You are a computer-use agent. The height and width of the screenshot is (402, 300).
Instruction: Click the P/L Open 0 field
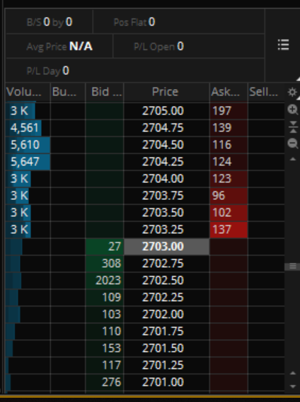(189, 47)
